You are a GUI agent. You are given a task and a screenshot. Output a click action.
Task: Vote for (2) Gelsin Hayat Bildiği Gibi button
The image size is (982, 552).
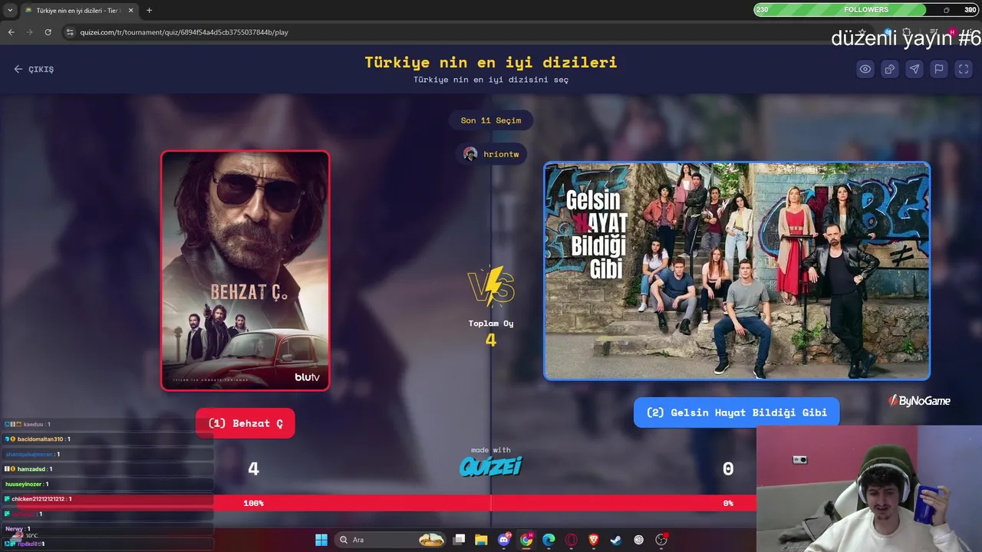(x=736, y=412)
